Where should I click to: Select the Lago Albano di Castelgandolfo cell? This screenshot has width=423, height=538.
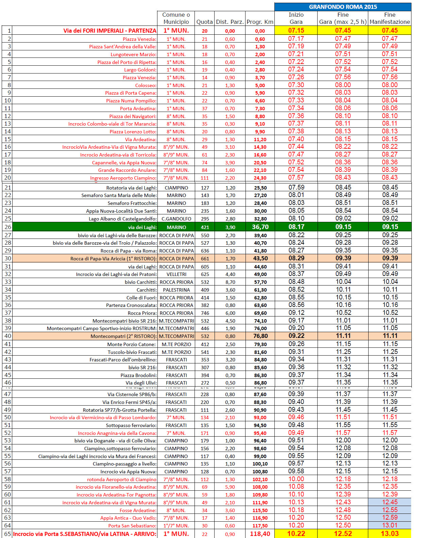(x=123, y=219)
